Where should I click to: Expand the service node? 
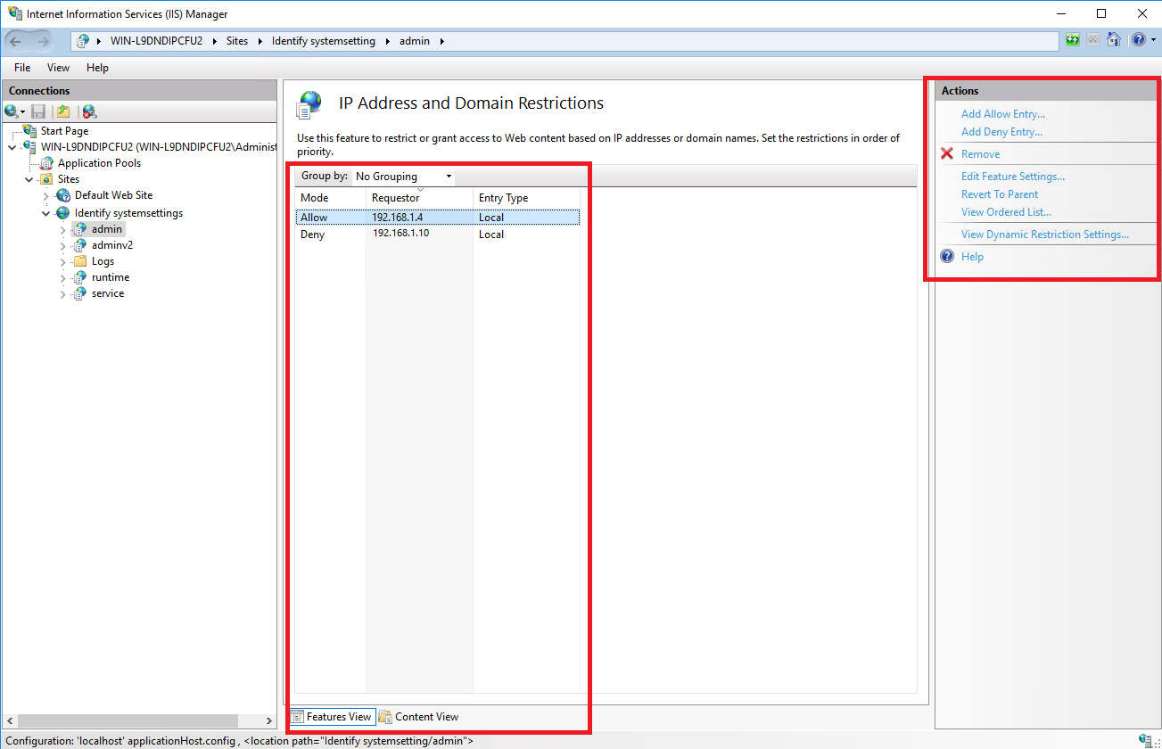(62, 293)
